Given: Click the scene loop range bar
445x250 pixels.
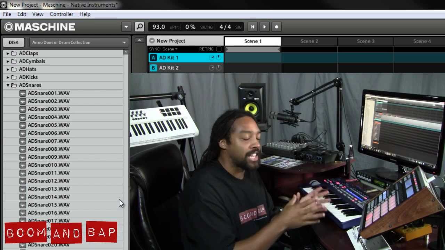Looking at the screenshot, I should (253, 49).
